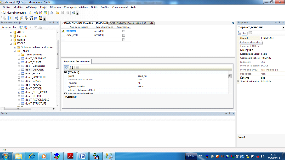Click the Windows Start button

pos(5,156)
